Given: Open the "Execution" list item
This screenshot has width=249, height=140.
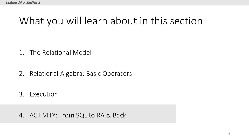Looking at the screenshot, I should click(x=44, y=94).
